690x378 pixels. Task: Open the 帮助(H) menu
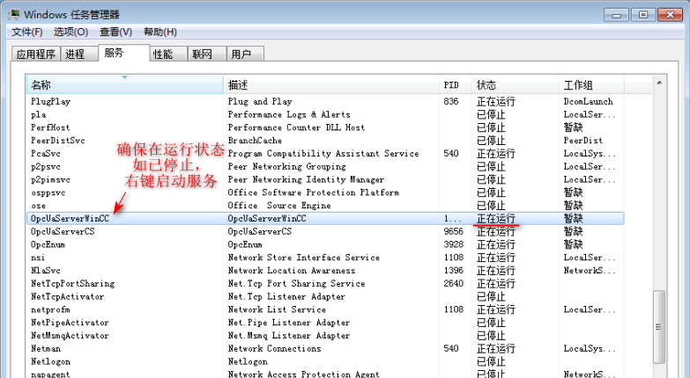[160, 33]
